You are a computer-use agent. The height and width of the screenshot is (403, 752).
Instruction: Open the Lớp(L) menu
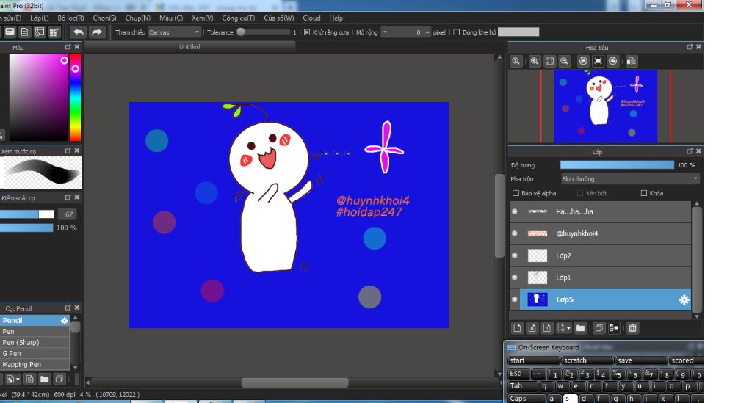tap(40, 18)
